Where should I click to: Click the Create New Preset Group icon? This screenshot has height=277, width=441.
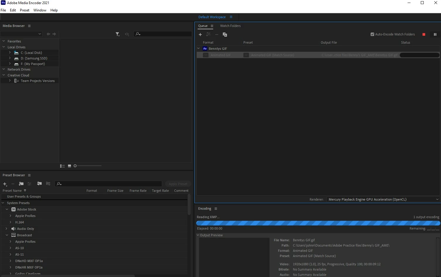tap(21, 184)
